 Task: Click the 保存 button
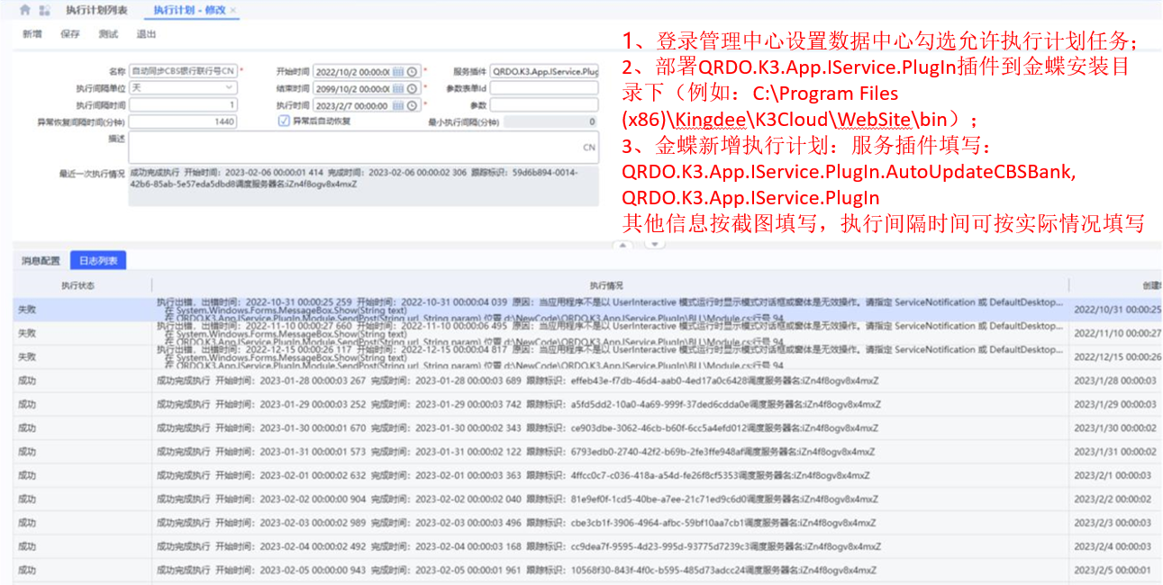[x=70, y=34]
